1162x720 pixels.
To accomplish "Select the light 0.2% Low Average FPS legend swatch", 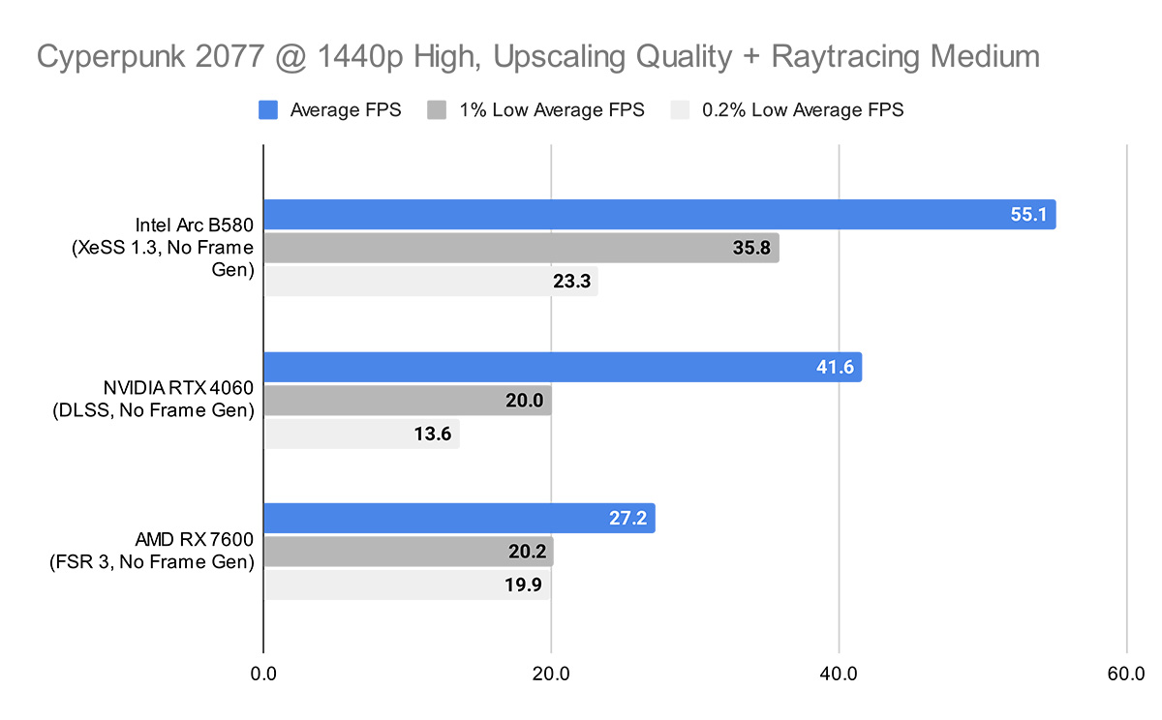I will pyautogui.click(x=680, y=109).
